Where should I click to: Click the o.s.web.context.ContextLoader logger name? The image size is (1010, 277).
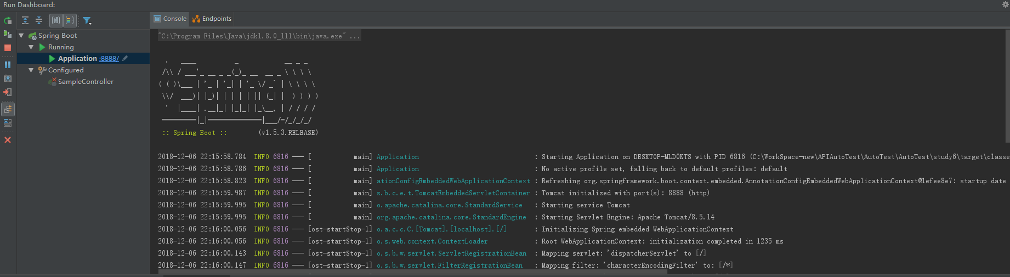(x=432, y=241)
